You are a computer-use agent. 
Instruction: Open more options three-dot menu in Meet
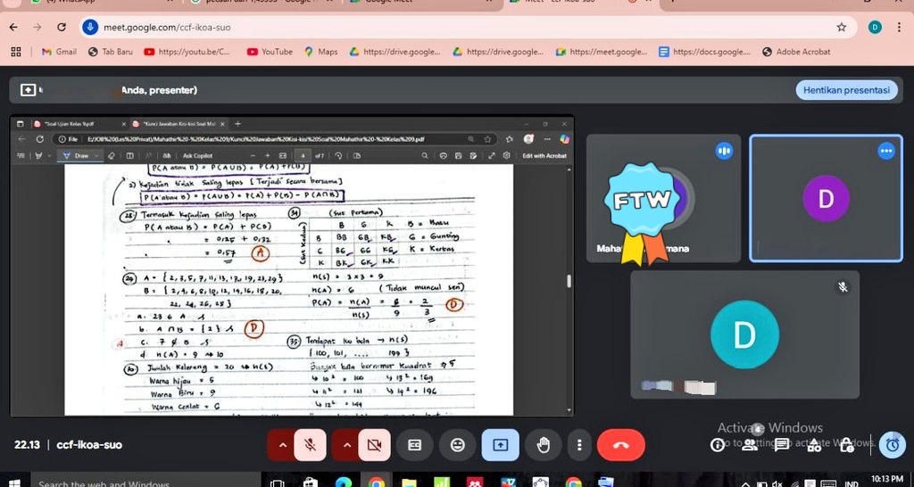click(578, 445)
